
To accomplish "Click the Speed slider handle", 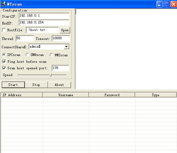I will click(x=51, y=75).
